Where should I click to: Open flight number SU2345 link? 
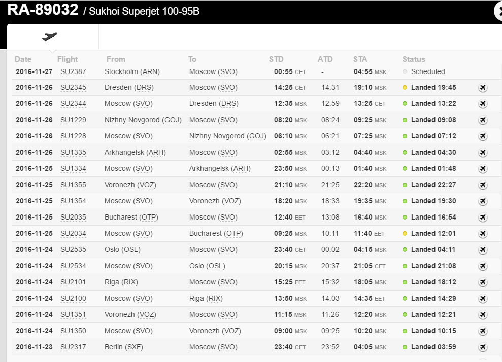pos(73,88)
